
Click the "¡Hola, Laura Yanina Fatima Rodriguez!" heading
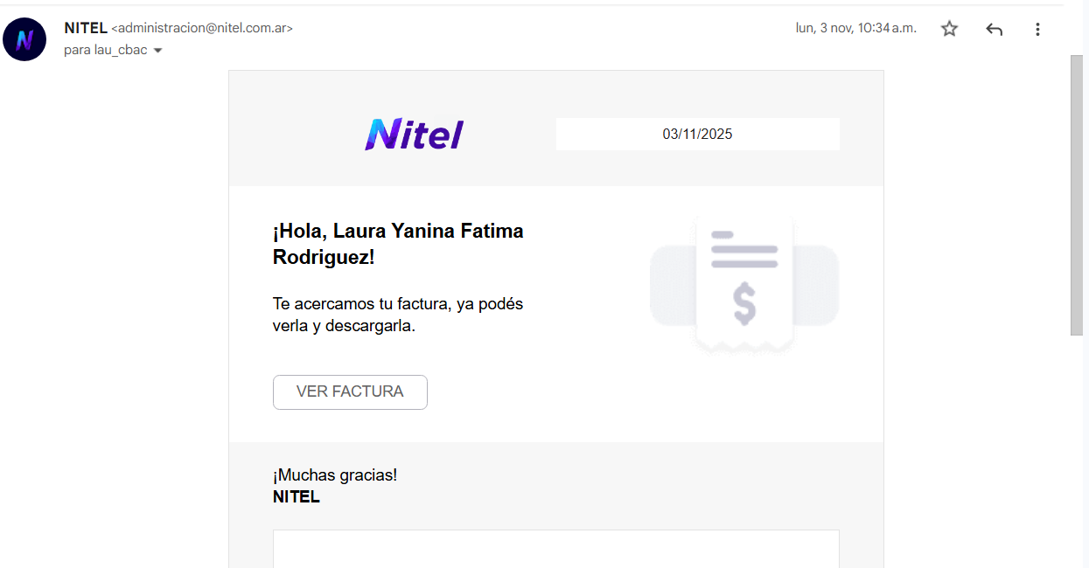coord(398,244)
